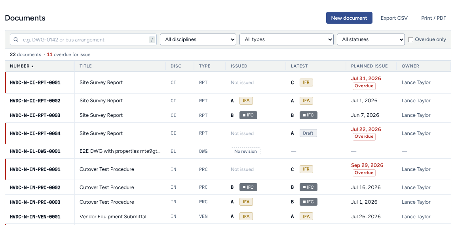Sort by the TYPE column header
This screenshot has width=456, height=225.
(x=204, y=66)
